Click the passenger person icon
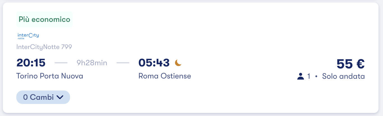This screenshot has width=383, height=116. [x=301, y=76]
